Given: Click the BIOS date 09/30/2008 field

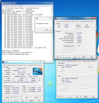Looking at the screenshot, I should pyautogui.click(x=80, y=82).
